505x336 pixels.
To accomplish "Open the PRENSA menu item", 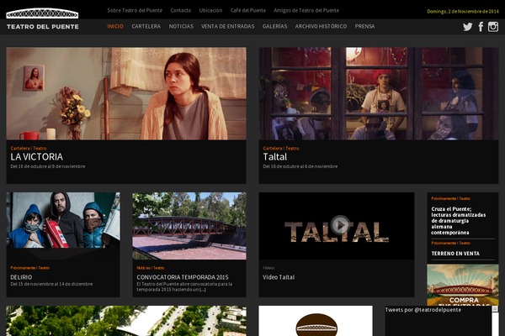I will click(x=364, y=26).
